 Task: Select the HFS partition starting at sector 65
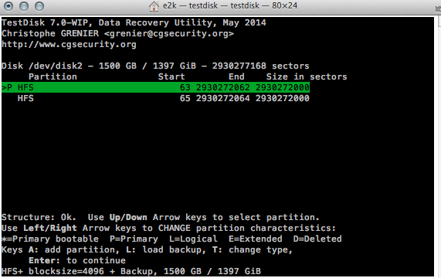(x=155, y=98)
